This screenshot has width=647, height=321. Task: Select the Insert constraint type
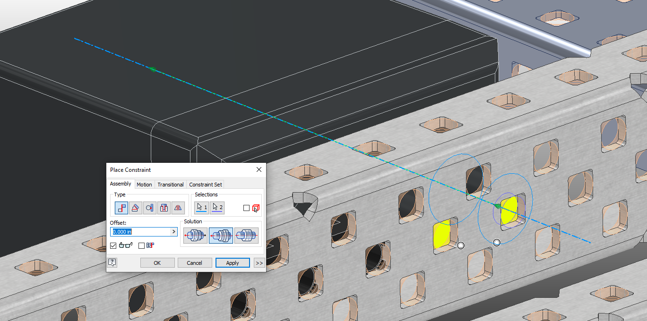(x=164, y=207)
